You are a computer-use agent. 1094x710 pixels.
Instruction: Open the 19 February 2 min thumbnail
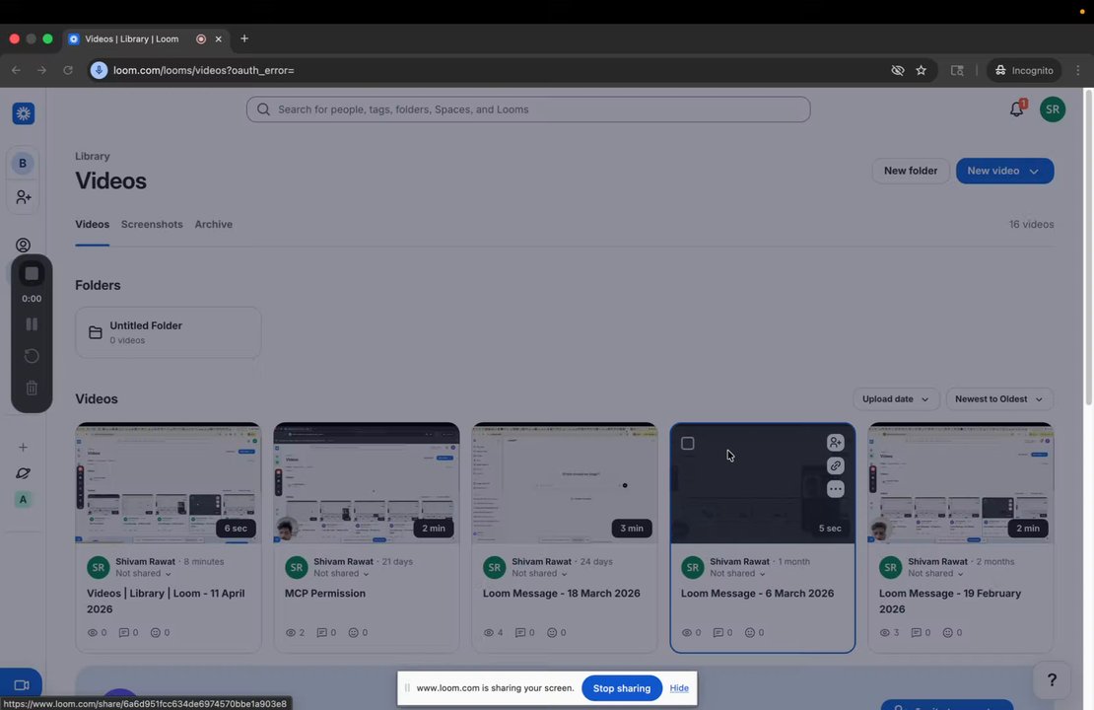pos(961,483)
